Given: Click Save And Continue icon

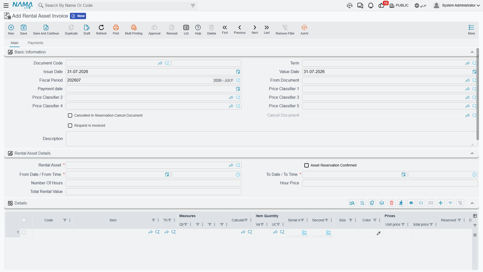Looking at the screenshot, I should [46, 29].
